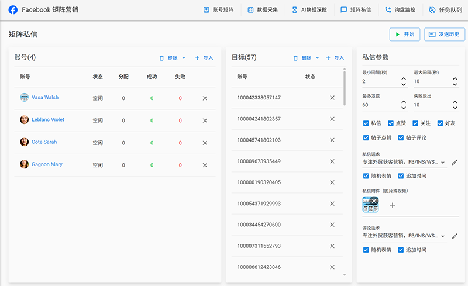The height and width of the screenshot is (286, 468).
Task: Add a new attachment with plus icon
Action: click(393, 205)
